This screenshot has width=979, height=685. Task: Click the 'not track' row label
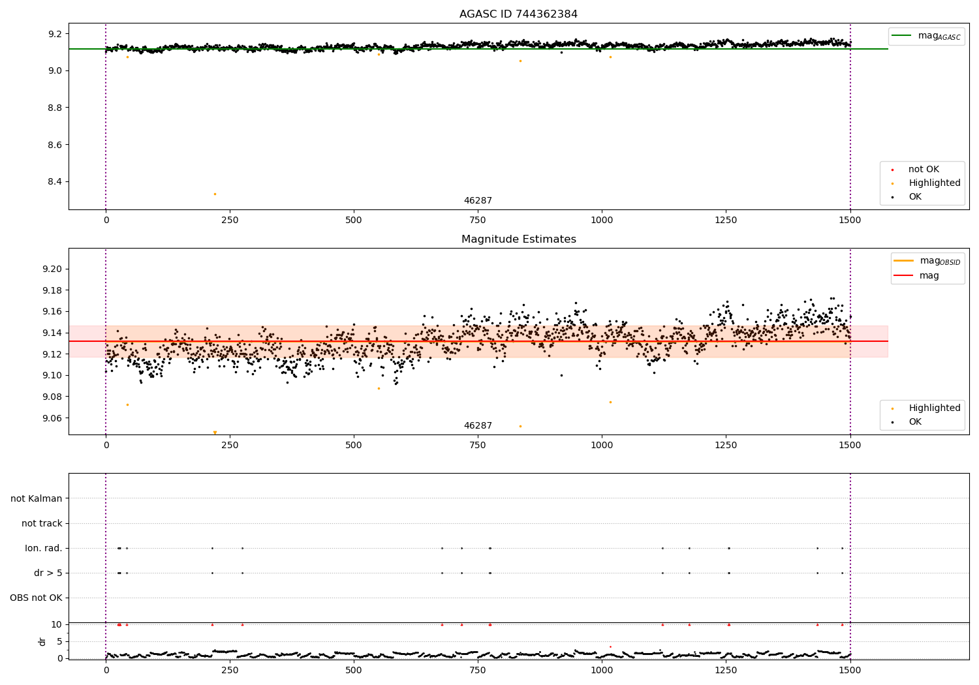[42, 523]
